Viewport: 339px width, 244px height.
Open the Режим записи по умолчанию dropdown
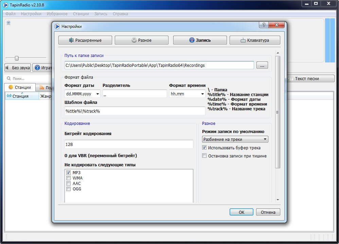click(235, 139)
